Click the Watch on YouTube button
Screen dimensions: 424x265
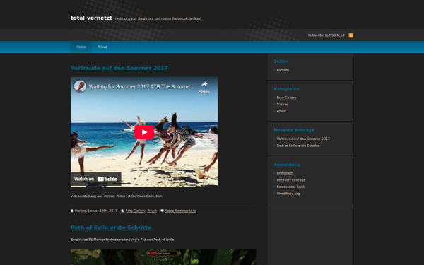point(96,179)
